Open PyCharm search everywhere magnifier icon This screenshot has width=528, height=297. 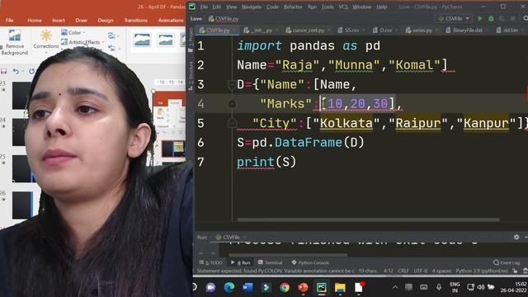[526, 18]
